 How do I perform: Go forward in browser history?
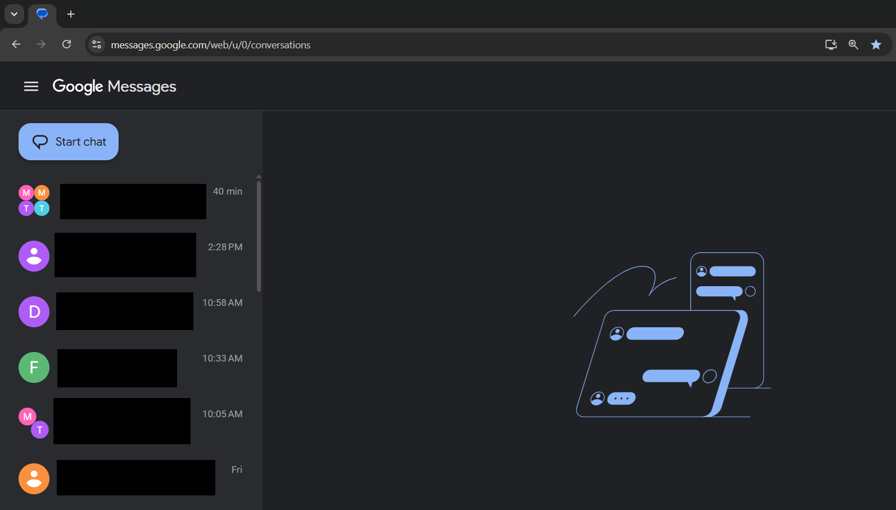[41, 44]
